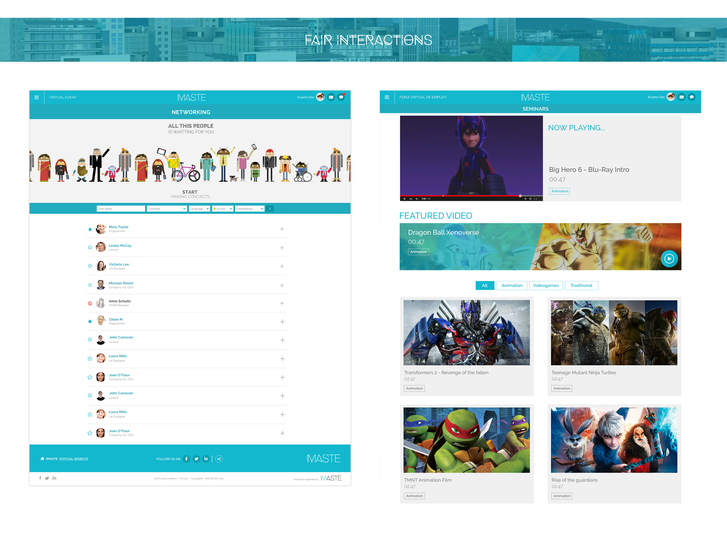Open the Language filter dropdown
Screen dimensions: 727x543
coord(199,209)
